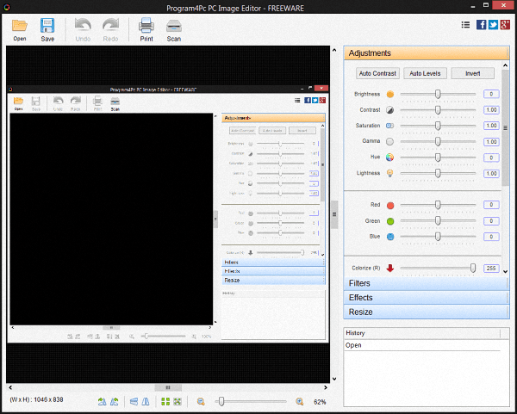The width and height of the screenshot is (517, 414).
Task: Click the Red channel color dot
Action: pos(390,206)
